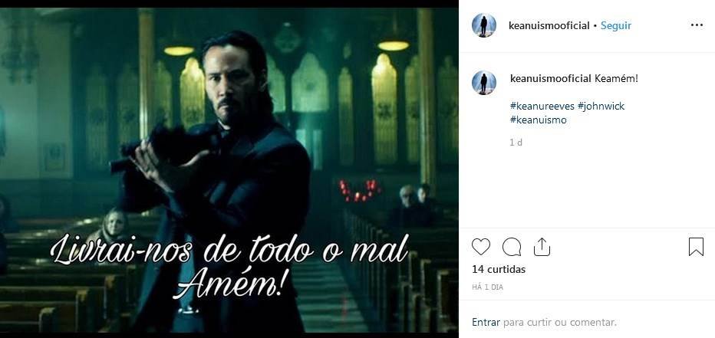Save the post with the bookmark icon
This screenshot has width=715, height=338.
click(696, 247)
